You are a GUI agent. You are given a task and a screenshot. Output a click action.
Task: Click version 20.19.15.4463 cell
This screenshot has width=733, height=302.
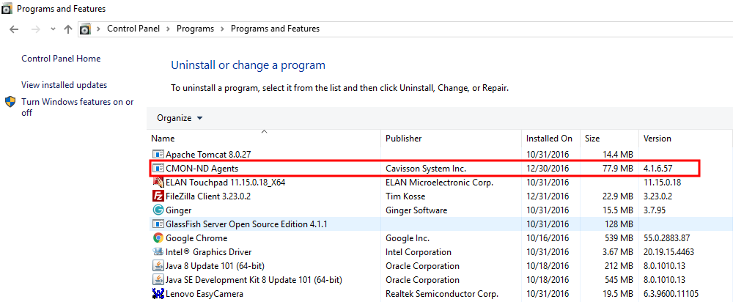click(668, 252)
